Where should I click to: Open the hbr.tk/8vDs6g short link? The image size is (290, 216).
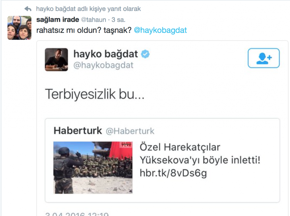coord(173,173)
